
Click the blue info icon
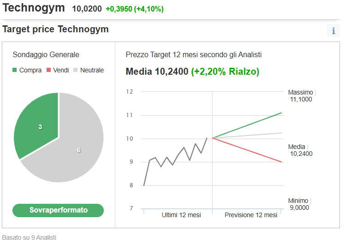[x=333, y=30]
